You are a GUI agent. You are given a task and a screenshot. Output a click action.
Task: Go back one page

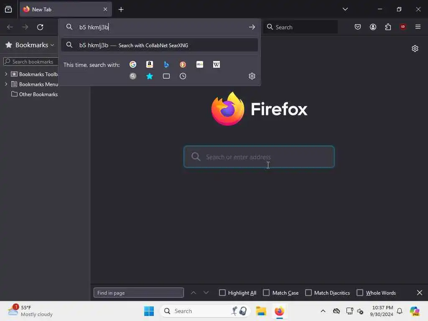[x=10, y=27]
